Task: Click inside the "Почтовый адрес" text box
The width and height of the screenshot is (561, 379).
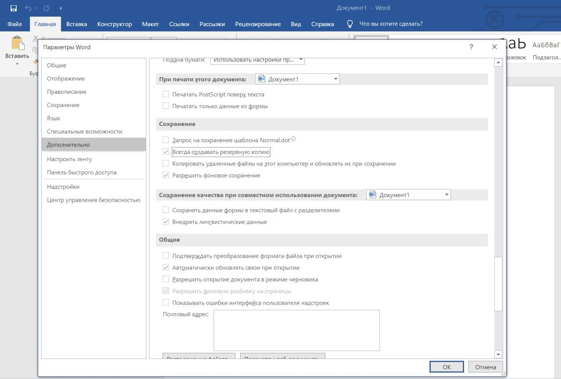Action: pos(296,330)
